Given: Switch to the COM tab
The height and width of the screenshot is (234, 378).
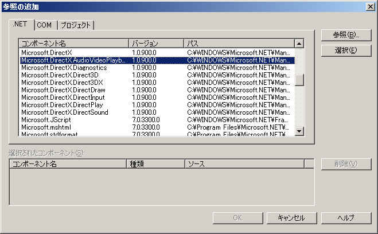Looking at the screenshot, I should 44,25.
